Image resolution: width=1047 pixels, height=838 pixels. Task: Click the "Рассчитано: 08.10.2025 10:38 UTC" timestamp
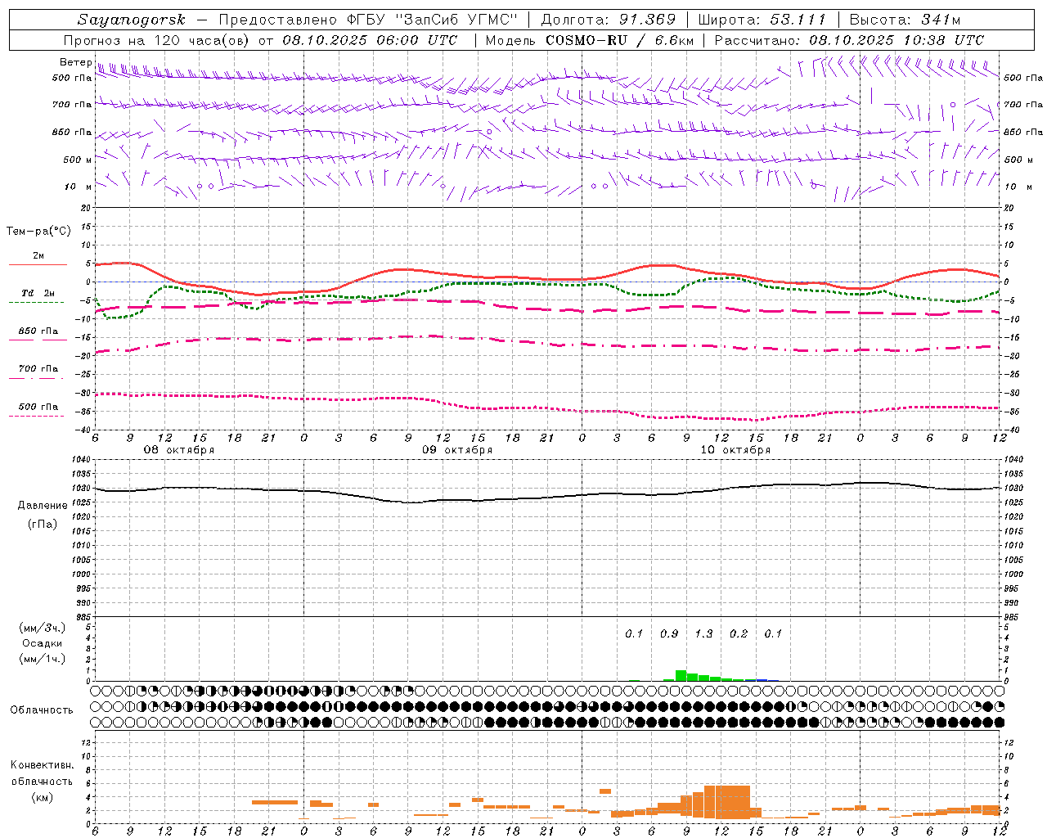[850, 40]
